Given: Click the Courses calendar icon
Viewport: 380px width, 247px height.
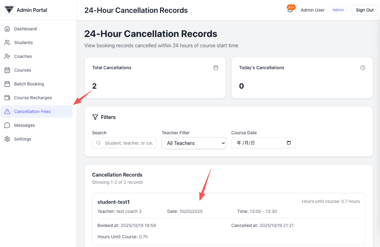Looking at the screenshot, I should pos(7,70).
